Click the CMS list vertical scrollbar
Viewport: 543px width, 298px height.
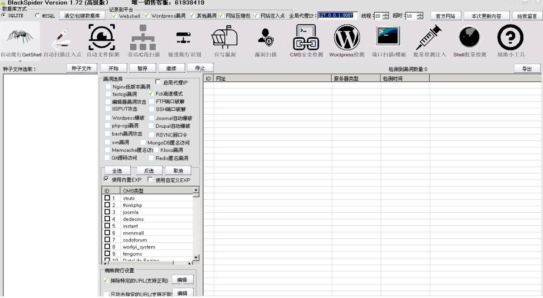pyautogui.click(x=196, y=224)
